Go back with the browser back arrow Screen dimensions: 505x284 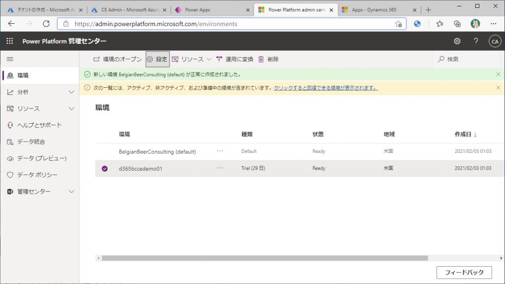tap(12, 24)
